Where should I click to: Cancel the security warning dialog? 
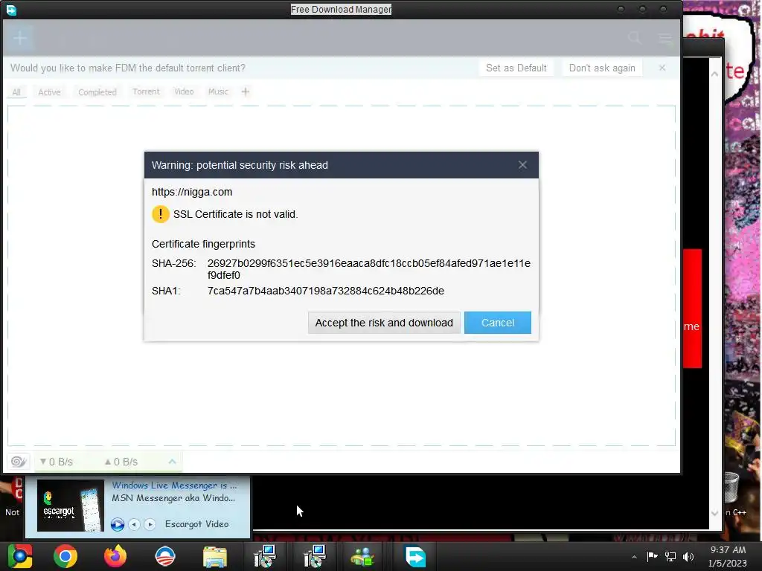[498, 323]
